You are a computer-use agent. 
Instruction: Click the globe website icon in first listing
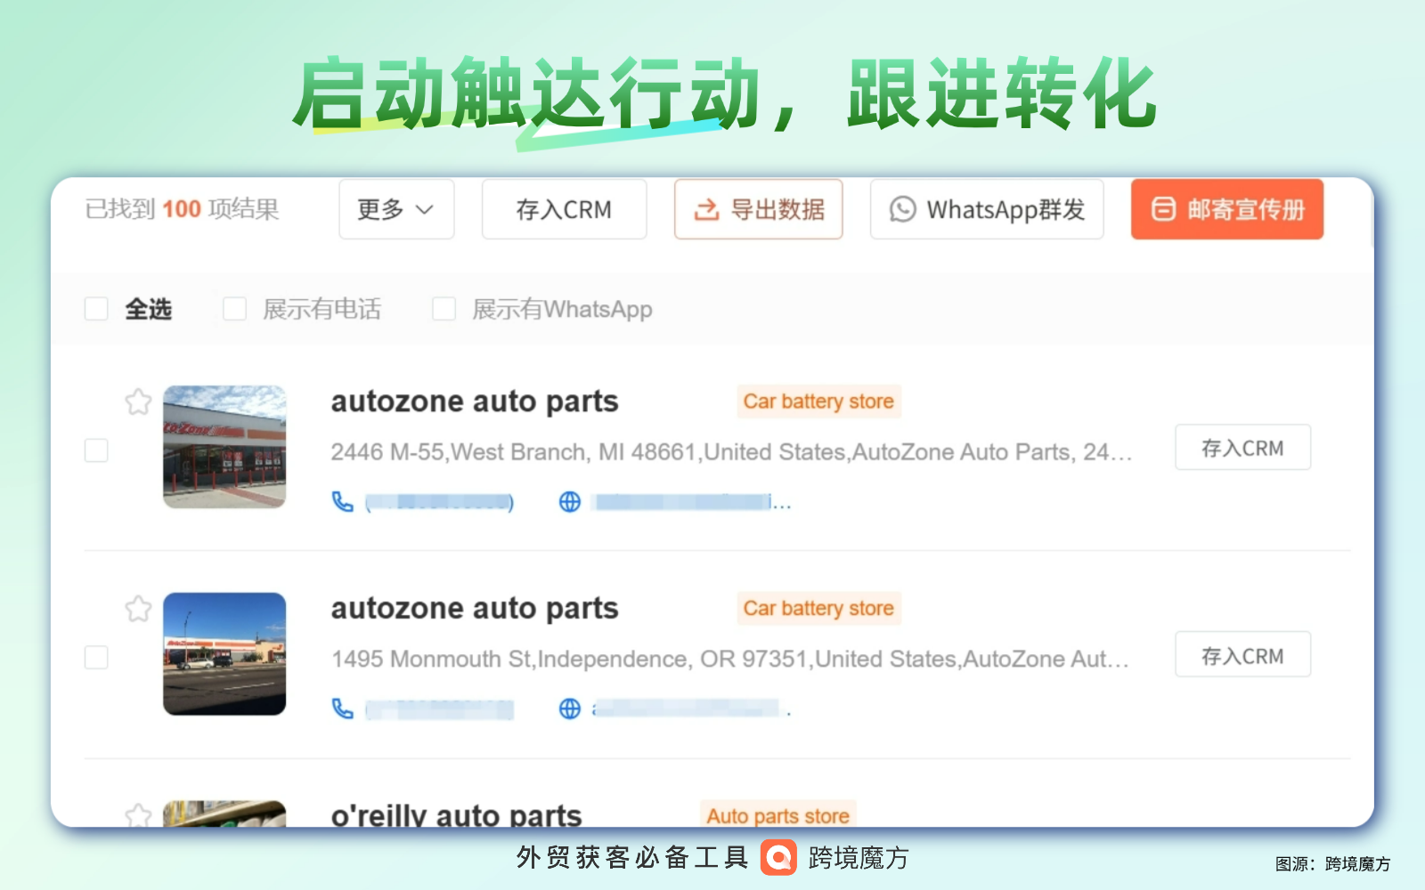tap(570, 502)
